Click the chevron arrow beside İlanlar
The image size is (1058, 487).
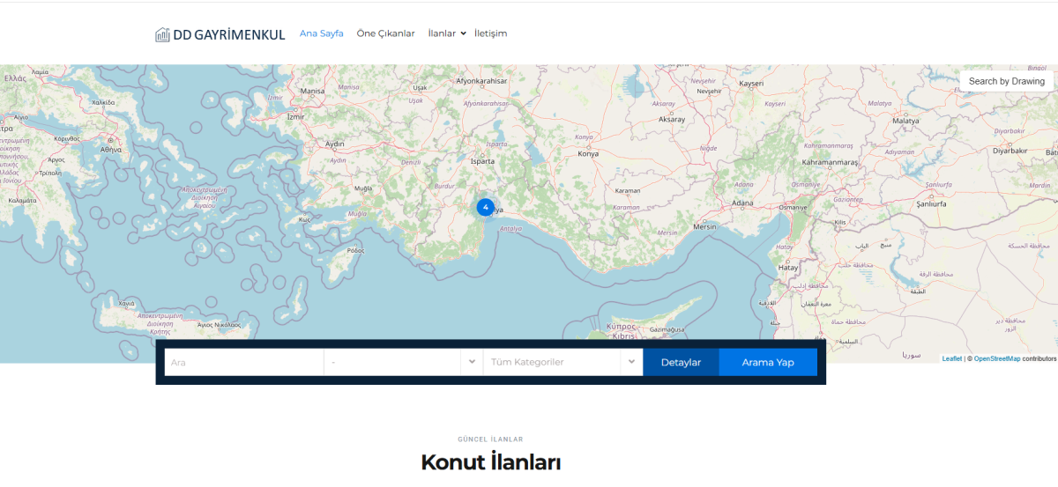pos(464,33)
